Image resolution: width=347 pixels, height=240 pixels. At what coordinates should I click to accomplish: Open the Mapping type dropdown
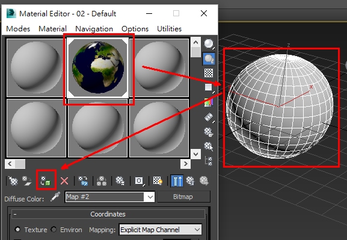point(161,230)
